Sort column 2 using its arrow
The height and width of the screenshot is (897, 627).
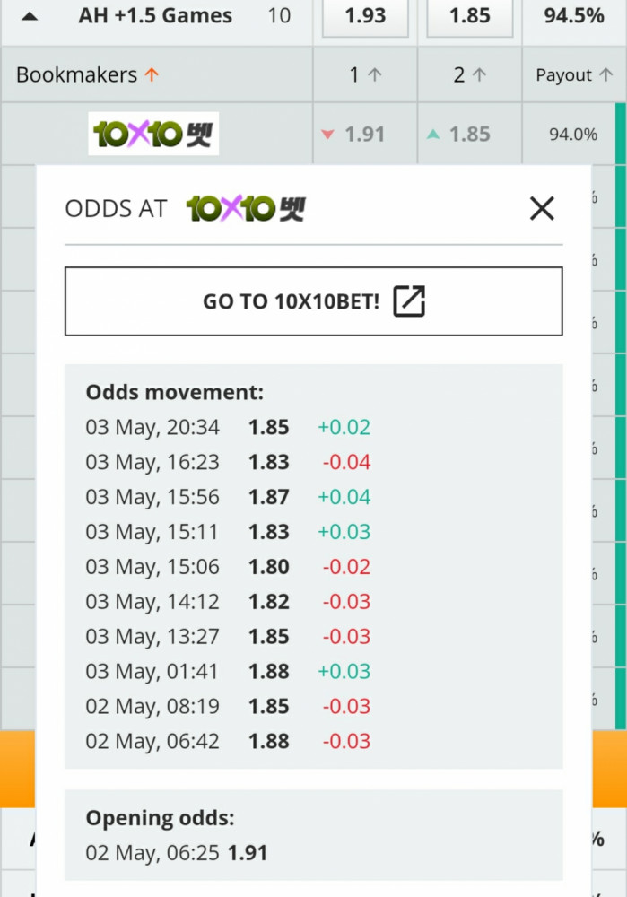pos(479,74)
